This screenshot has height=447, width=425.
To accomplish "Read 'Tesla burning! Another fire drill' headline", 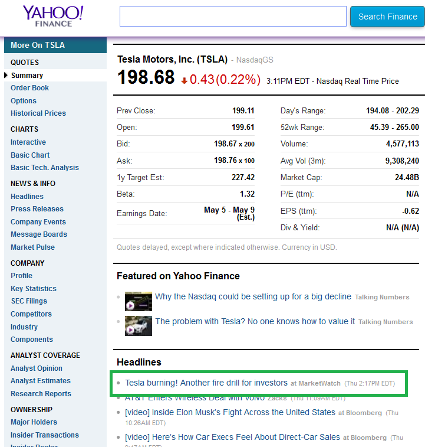I will [206, 383].
